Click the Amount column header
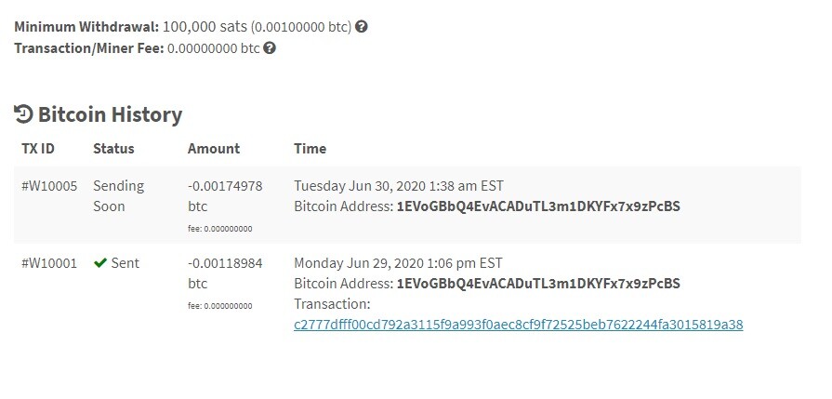This screenshot has height=399, width=832. pyautogui.click(x=214, y=149)
